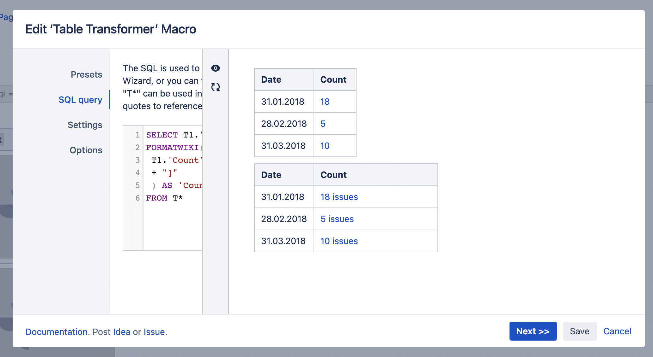
Task: Open the '5 issues' link
Action: pyautogui.click(x=337, y=219)
